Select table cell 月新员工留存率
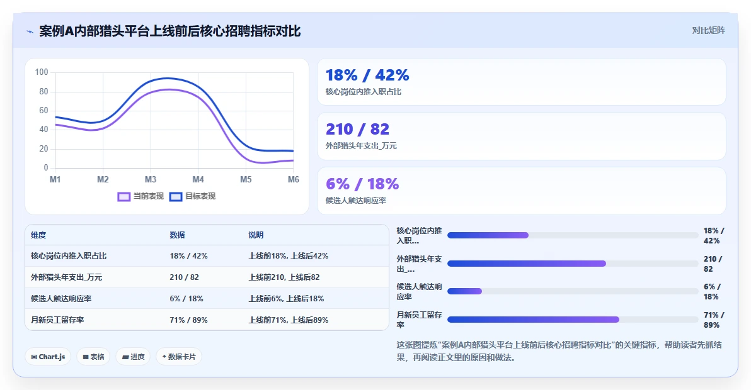 [x=57, y=320]
